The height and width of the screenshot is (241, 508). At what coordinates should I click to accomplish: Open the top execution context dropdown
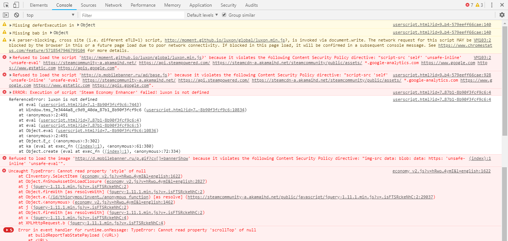pos(50,15)
